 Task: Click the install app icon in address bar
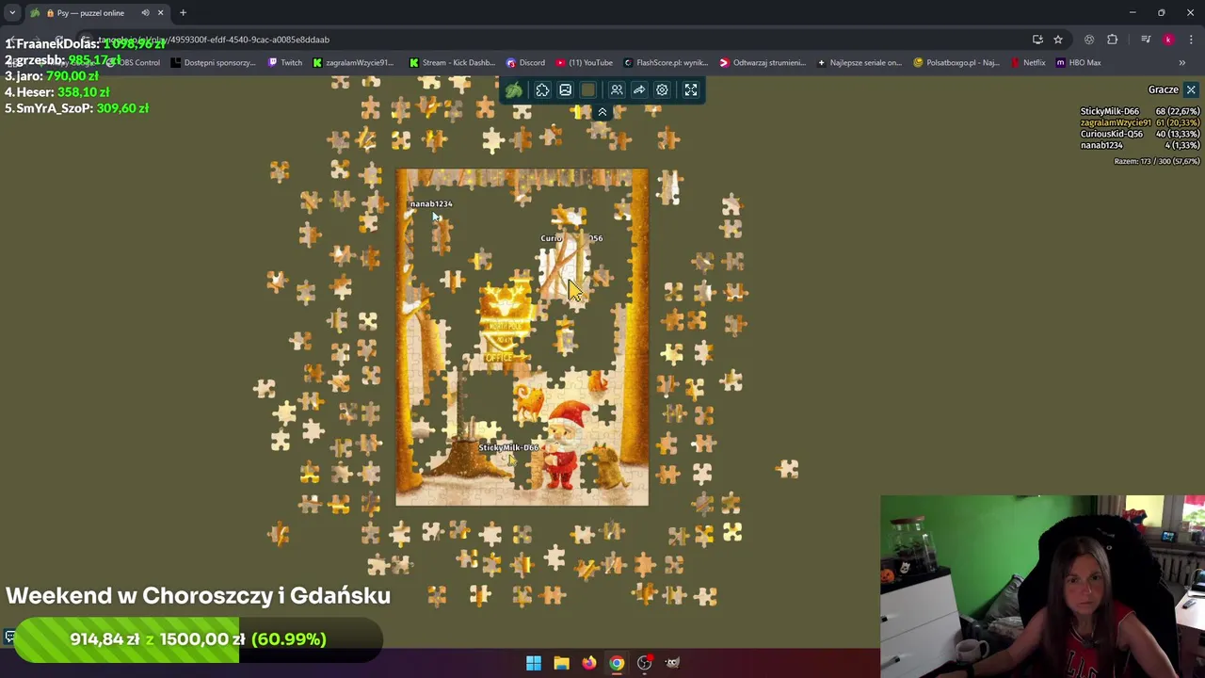1037,40
